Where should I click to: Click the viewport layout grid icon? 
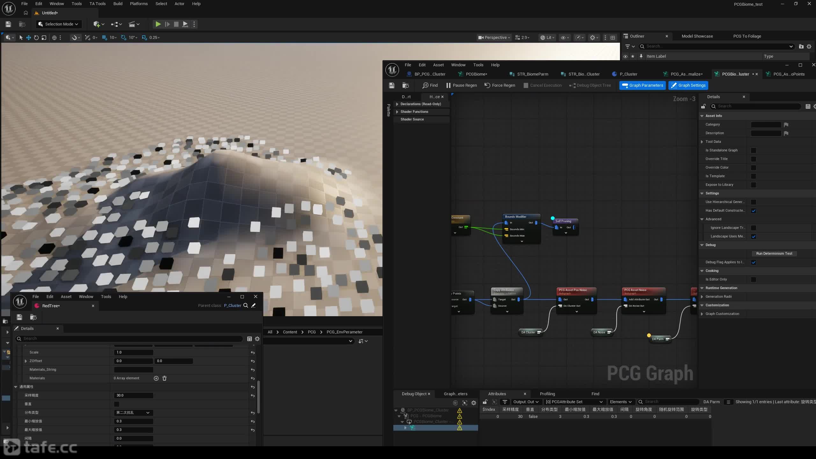[613, 38]
